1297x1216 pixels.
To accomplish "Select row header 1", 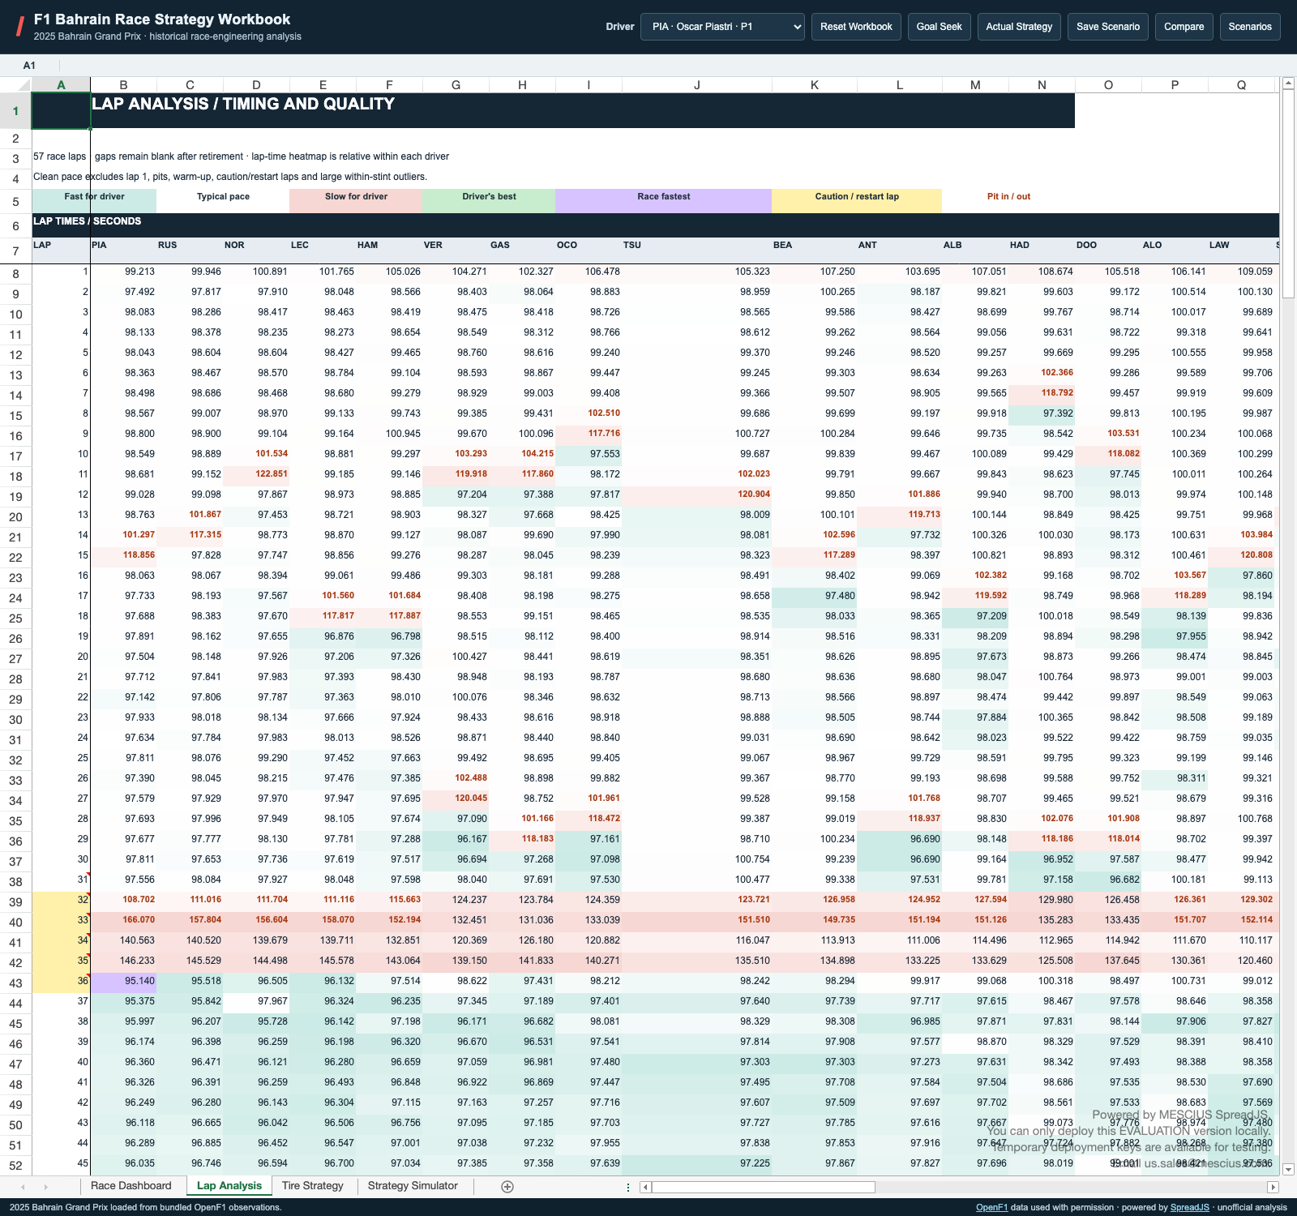I will tap(15, 111).
